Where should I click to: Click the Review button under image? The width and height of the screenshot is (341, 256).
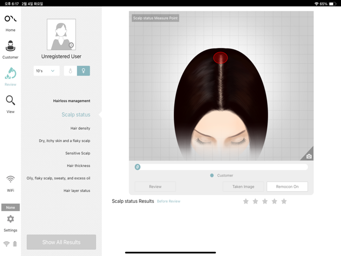point(155,187)
